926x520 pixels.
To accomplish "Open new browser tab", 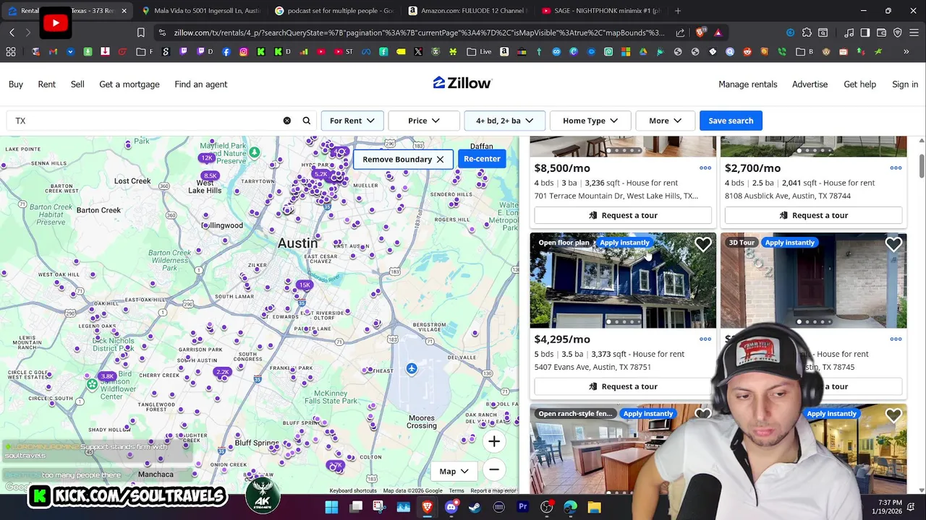I will pos(678,11).
